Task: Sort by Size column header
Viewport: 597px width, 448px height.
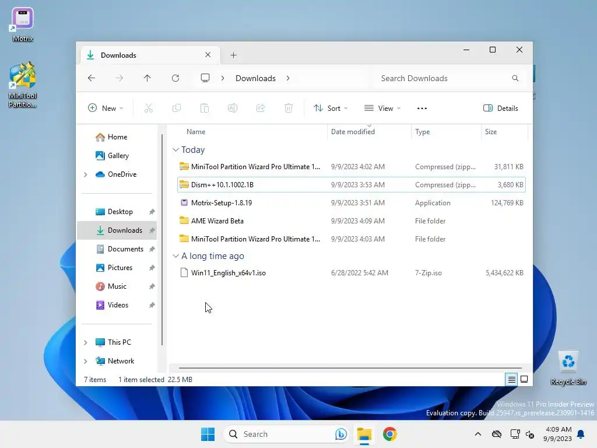Action: (504, 132)
